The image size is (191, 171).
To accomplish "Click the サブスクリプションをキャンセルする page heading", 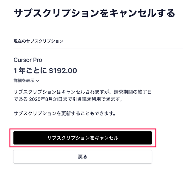I will (94, 13).
